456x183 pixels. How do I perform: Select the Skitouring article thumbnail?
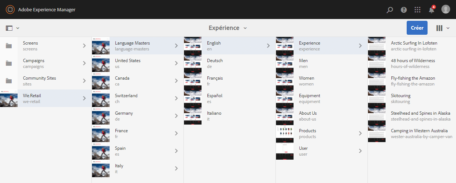(377, 98)
